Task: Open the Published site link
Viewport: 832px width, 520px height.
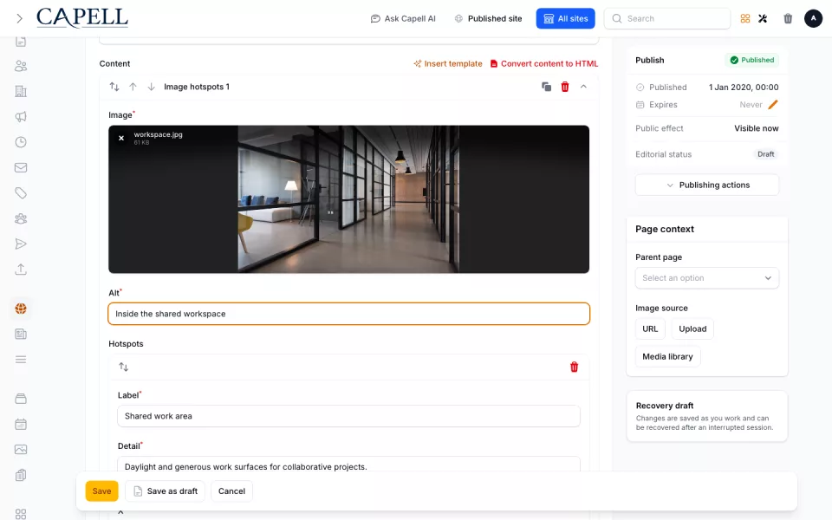Action: [488, 18]
